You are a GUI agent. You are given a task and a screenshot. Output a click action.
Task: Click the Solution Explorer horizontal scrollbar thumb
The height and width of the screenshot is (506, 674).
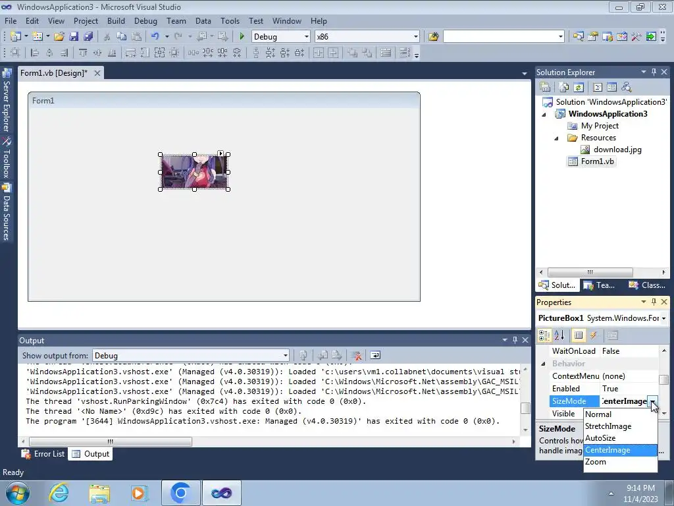click(x=590, y=272)
